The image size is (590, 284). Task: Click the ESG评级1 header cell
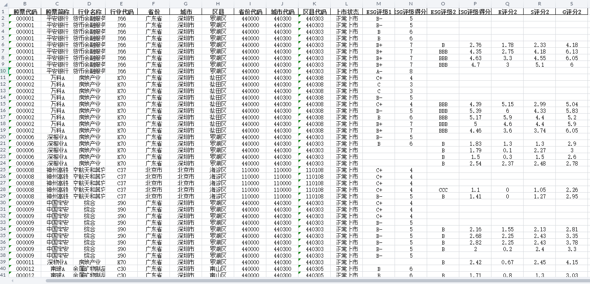(x=379, y=12)
